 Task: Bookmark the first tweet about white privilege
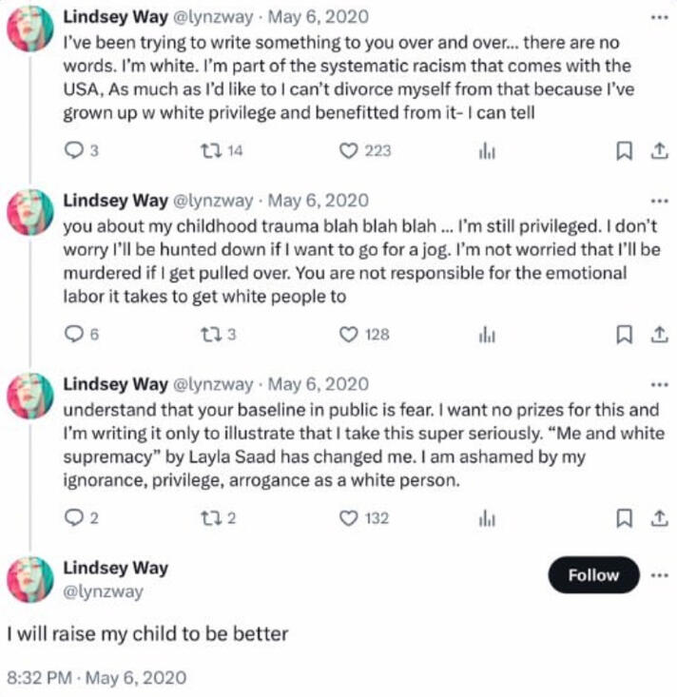click(625, 150)
